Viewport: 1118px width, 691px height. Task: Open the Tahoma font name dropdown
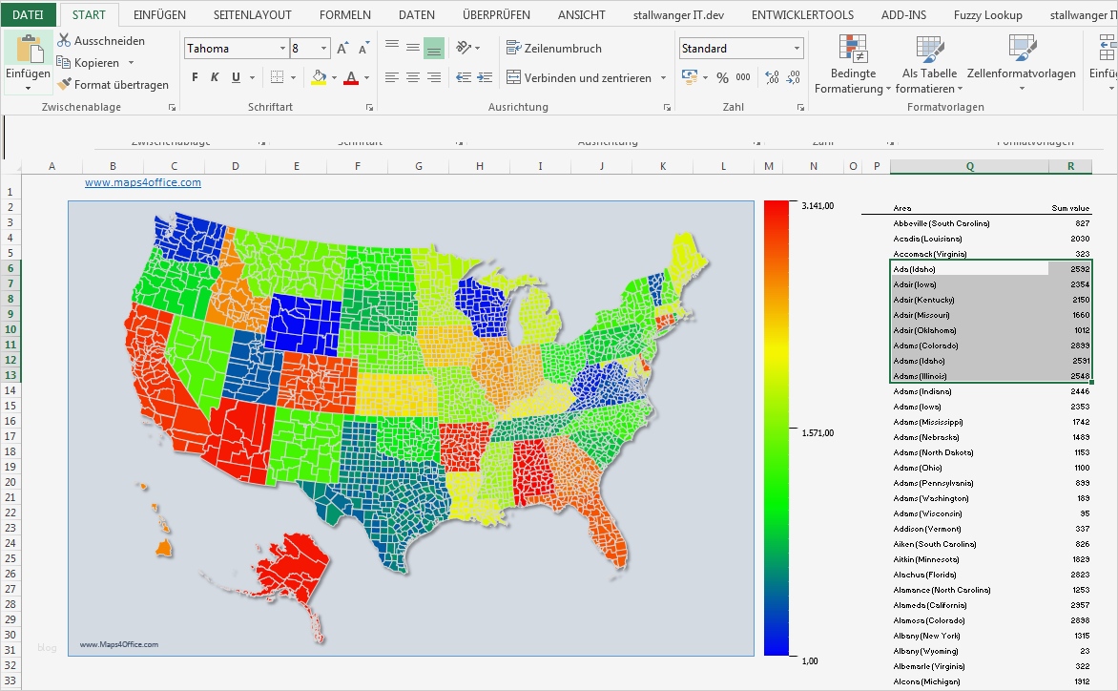click(282, 49)
